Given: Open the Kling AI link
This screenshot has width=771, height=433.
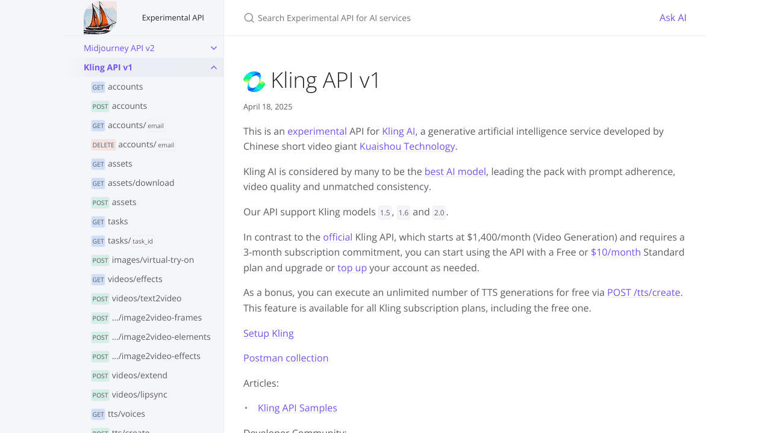Looking at the screenshot, I should click(x=399, y=131).
